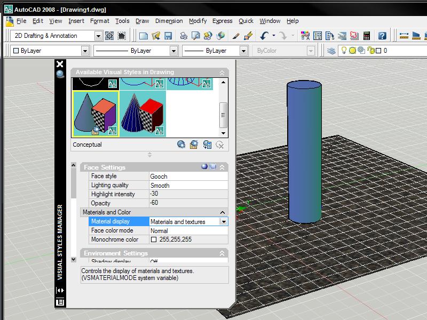Save the drawing with the floppy icon
427x320 pixels.
click(x=168, y=36)
